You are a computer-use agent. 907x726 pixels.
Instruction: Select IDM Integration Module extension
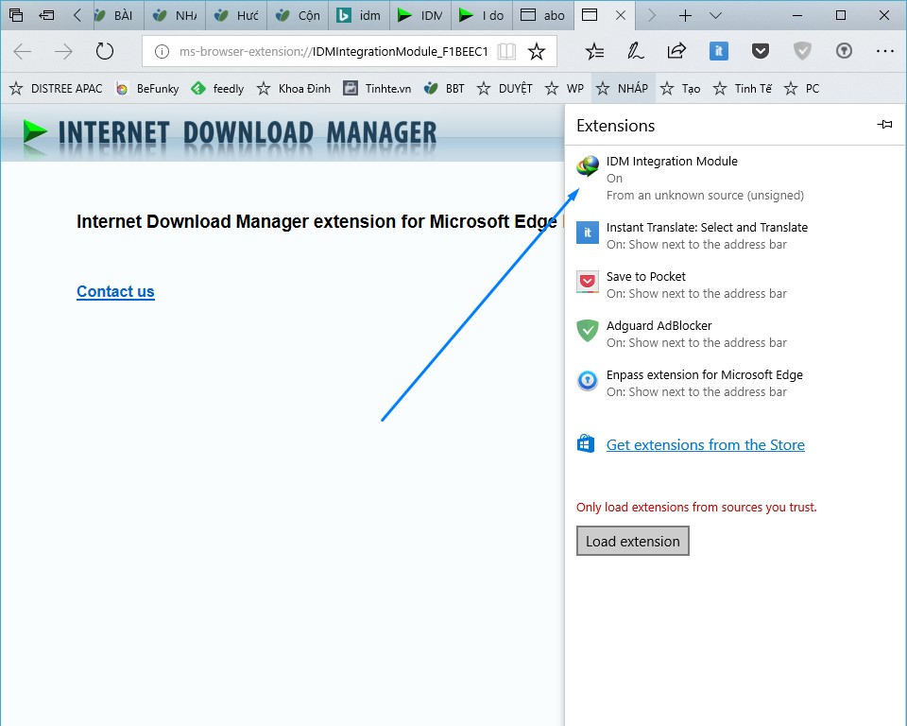[735, 179]
